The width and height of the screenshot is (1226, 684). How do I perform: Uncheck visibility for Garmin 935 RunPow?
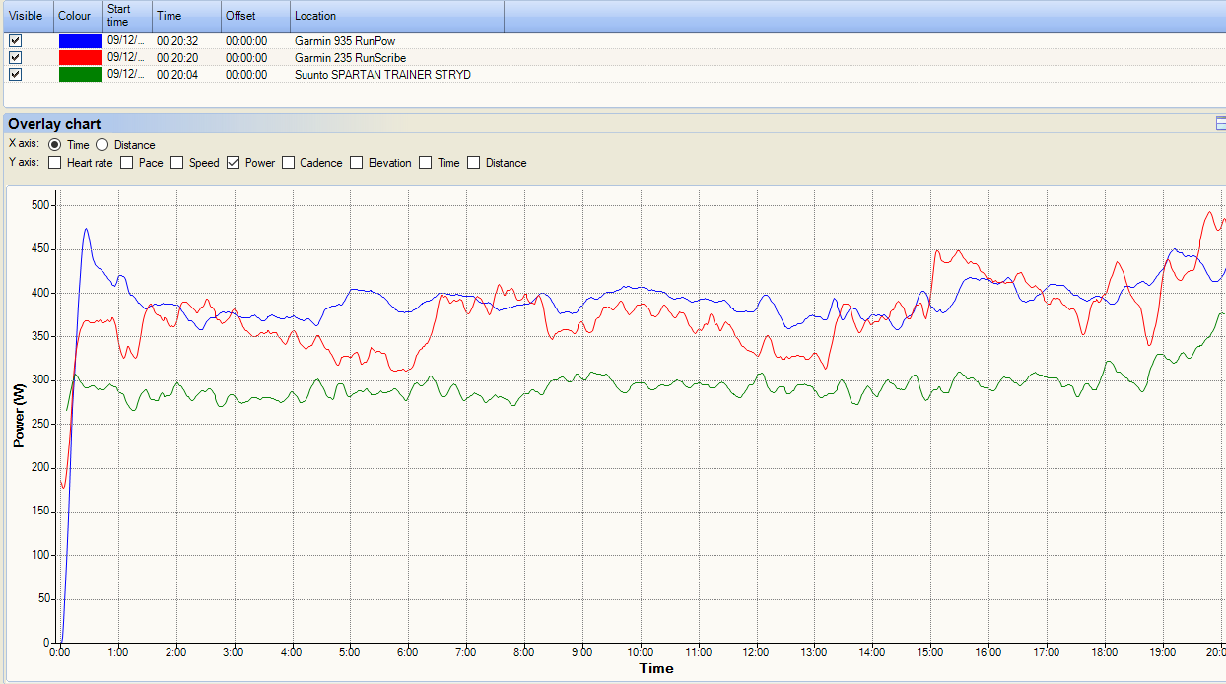(x=15, y=41)
